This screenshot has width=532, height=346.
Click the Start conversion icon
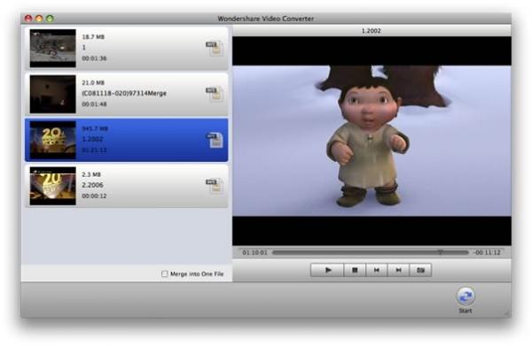point(465,296)
